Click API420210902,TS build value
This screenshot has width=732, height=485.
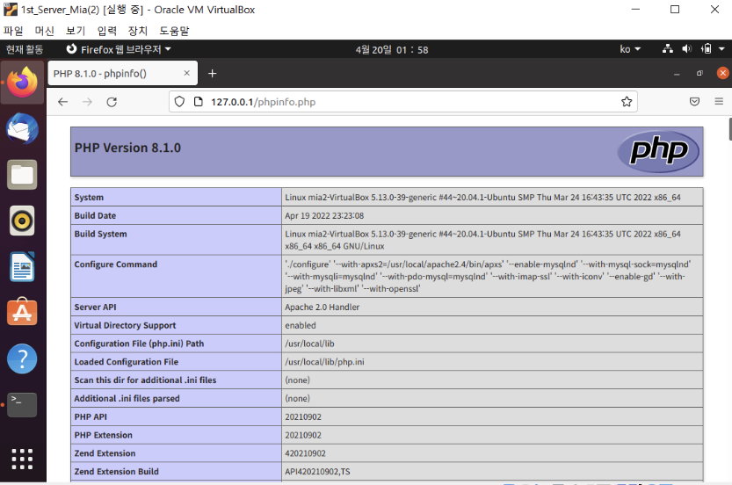[x=317, y=472]
